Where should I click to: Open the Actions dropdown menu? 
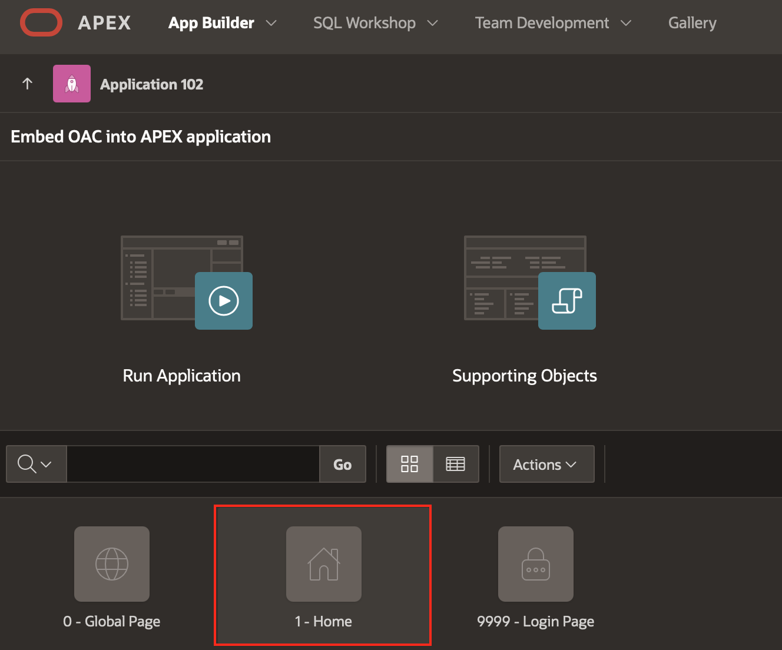pos(546,464)
